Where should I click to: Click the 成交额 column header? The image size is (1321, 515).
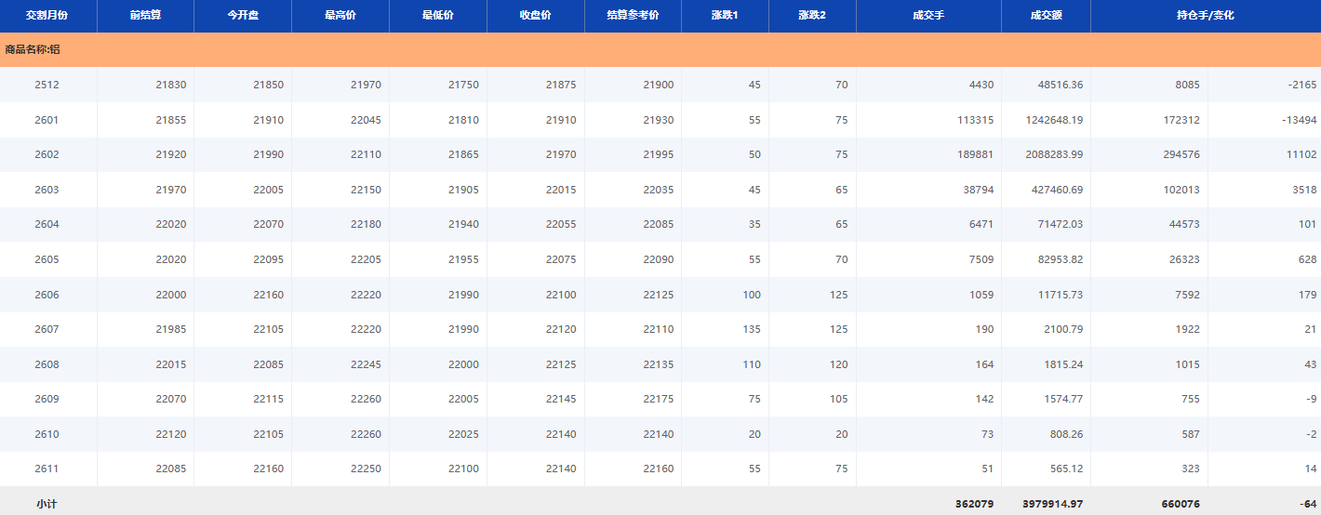1046,16
